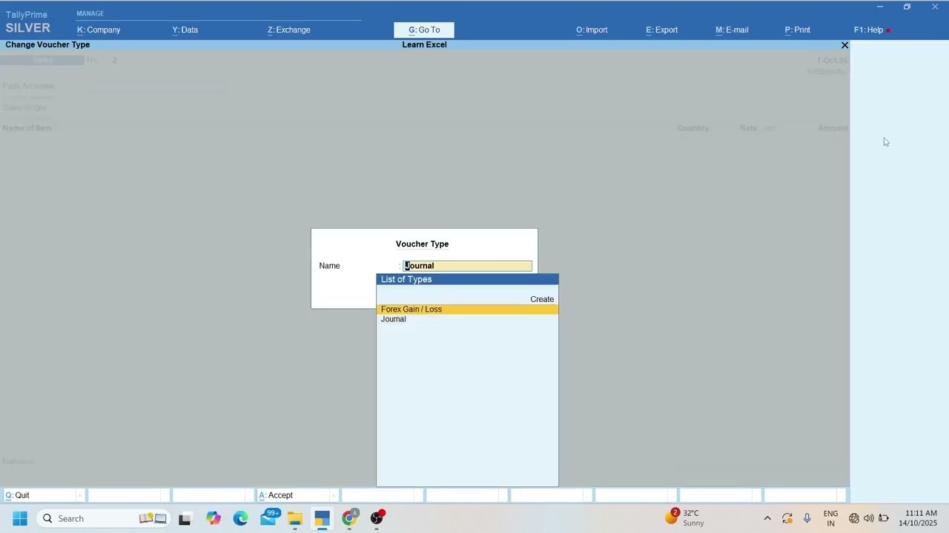The image size is (949, 533).
Task: Open the M: E-mail menu
Action: pos(732,30)
